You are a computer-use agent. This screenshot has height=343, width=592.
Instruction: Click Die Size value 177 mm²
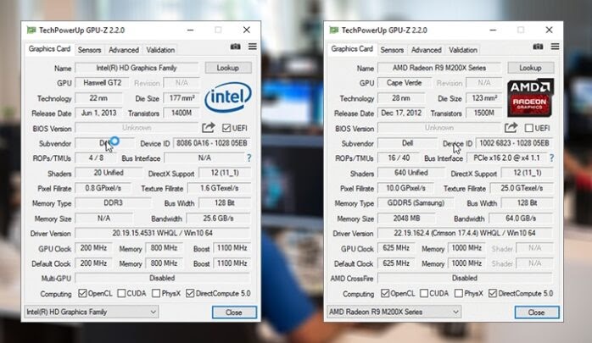click(x=182, y=98)
